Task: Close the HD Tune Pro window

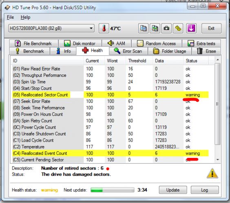Action: (217, 6)
